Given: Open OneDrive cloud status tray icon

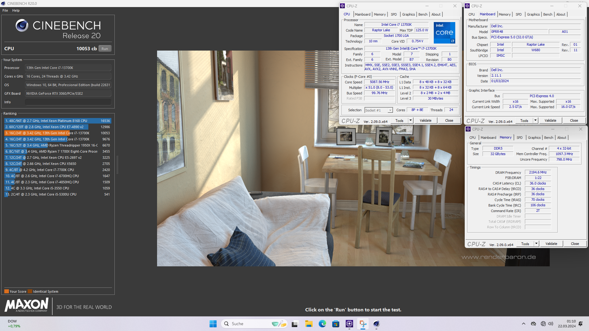Looking at the screenshot, I should coord(533,324).
